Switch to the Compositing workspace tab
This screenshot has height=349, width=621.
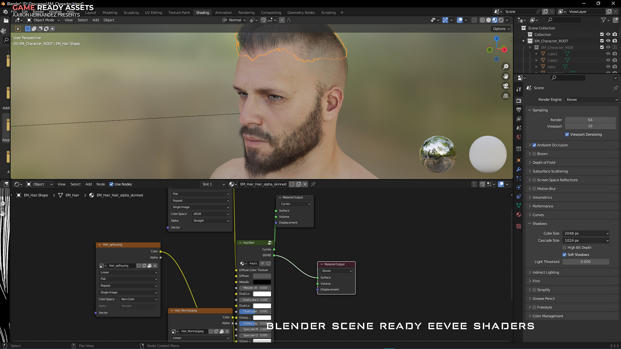click(x=271, y=12)
